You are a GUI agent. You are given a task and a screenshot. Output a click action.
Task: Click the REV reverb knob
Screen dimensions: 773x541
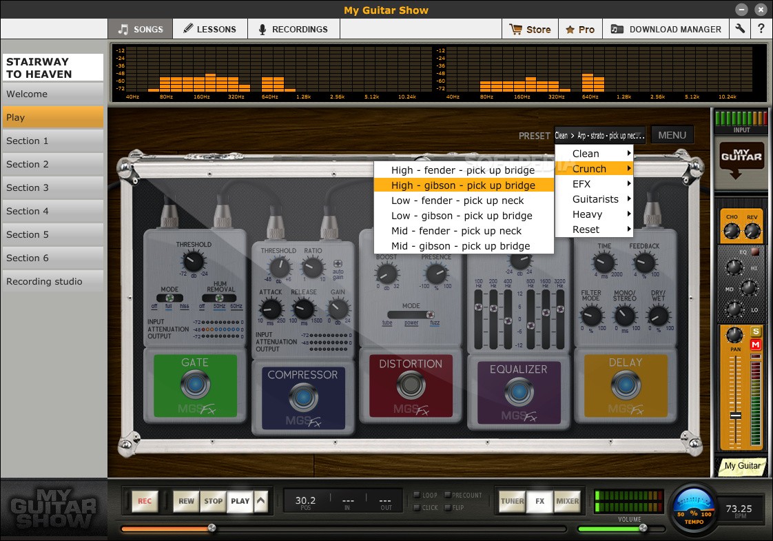[752, 230]
